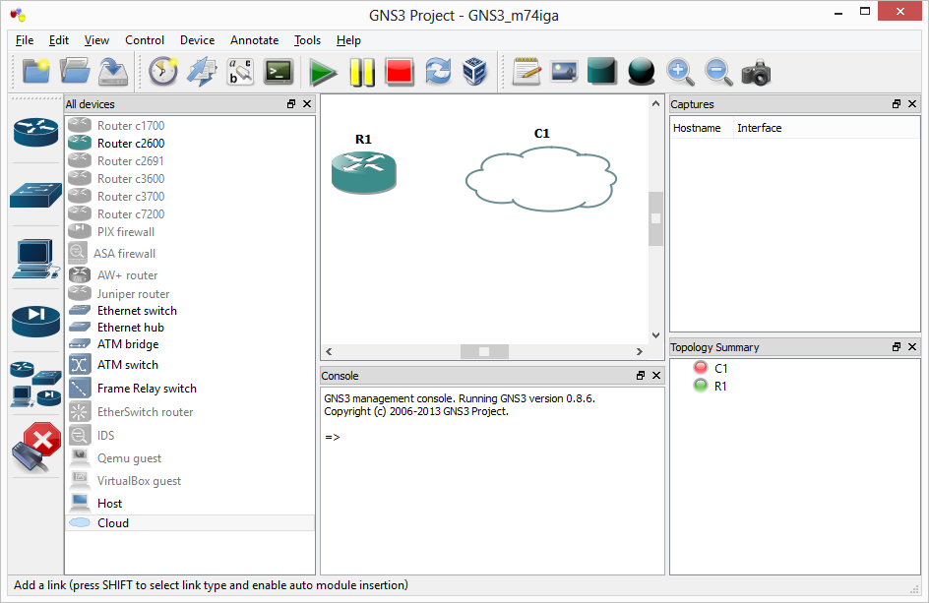The width and height of the screenshot is (929, 603).
Task: Browse security devices icon in sidebar
Action: (35, 321)
